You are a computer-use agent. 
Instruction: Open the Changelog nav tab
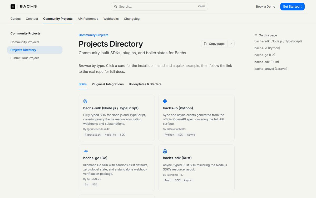(x=132, y=19)
